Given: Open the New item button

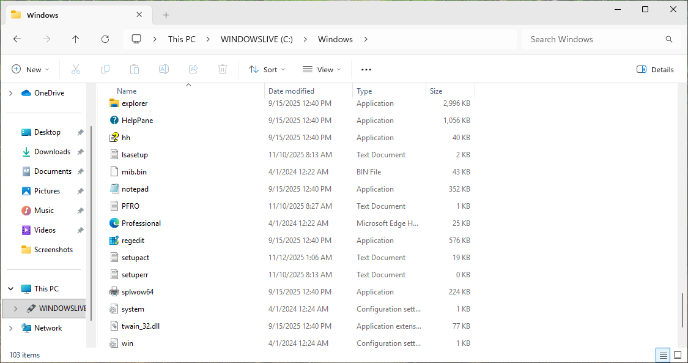Looking at the screenshot, I should [x=31, y=70].
